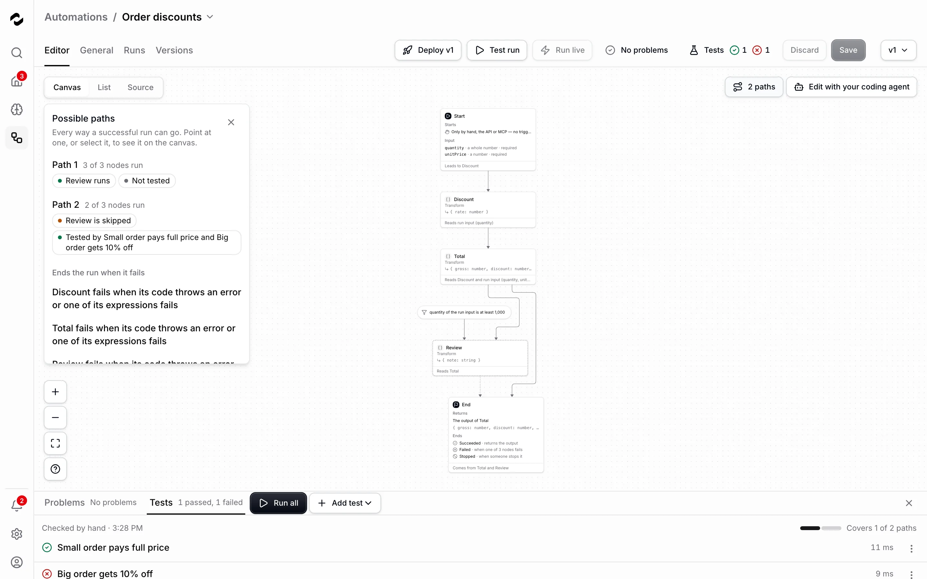
Task: Switch to the Source view
Action: pyautogui.click(x=140, y=87)
